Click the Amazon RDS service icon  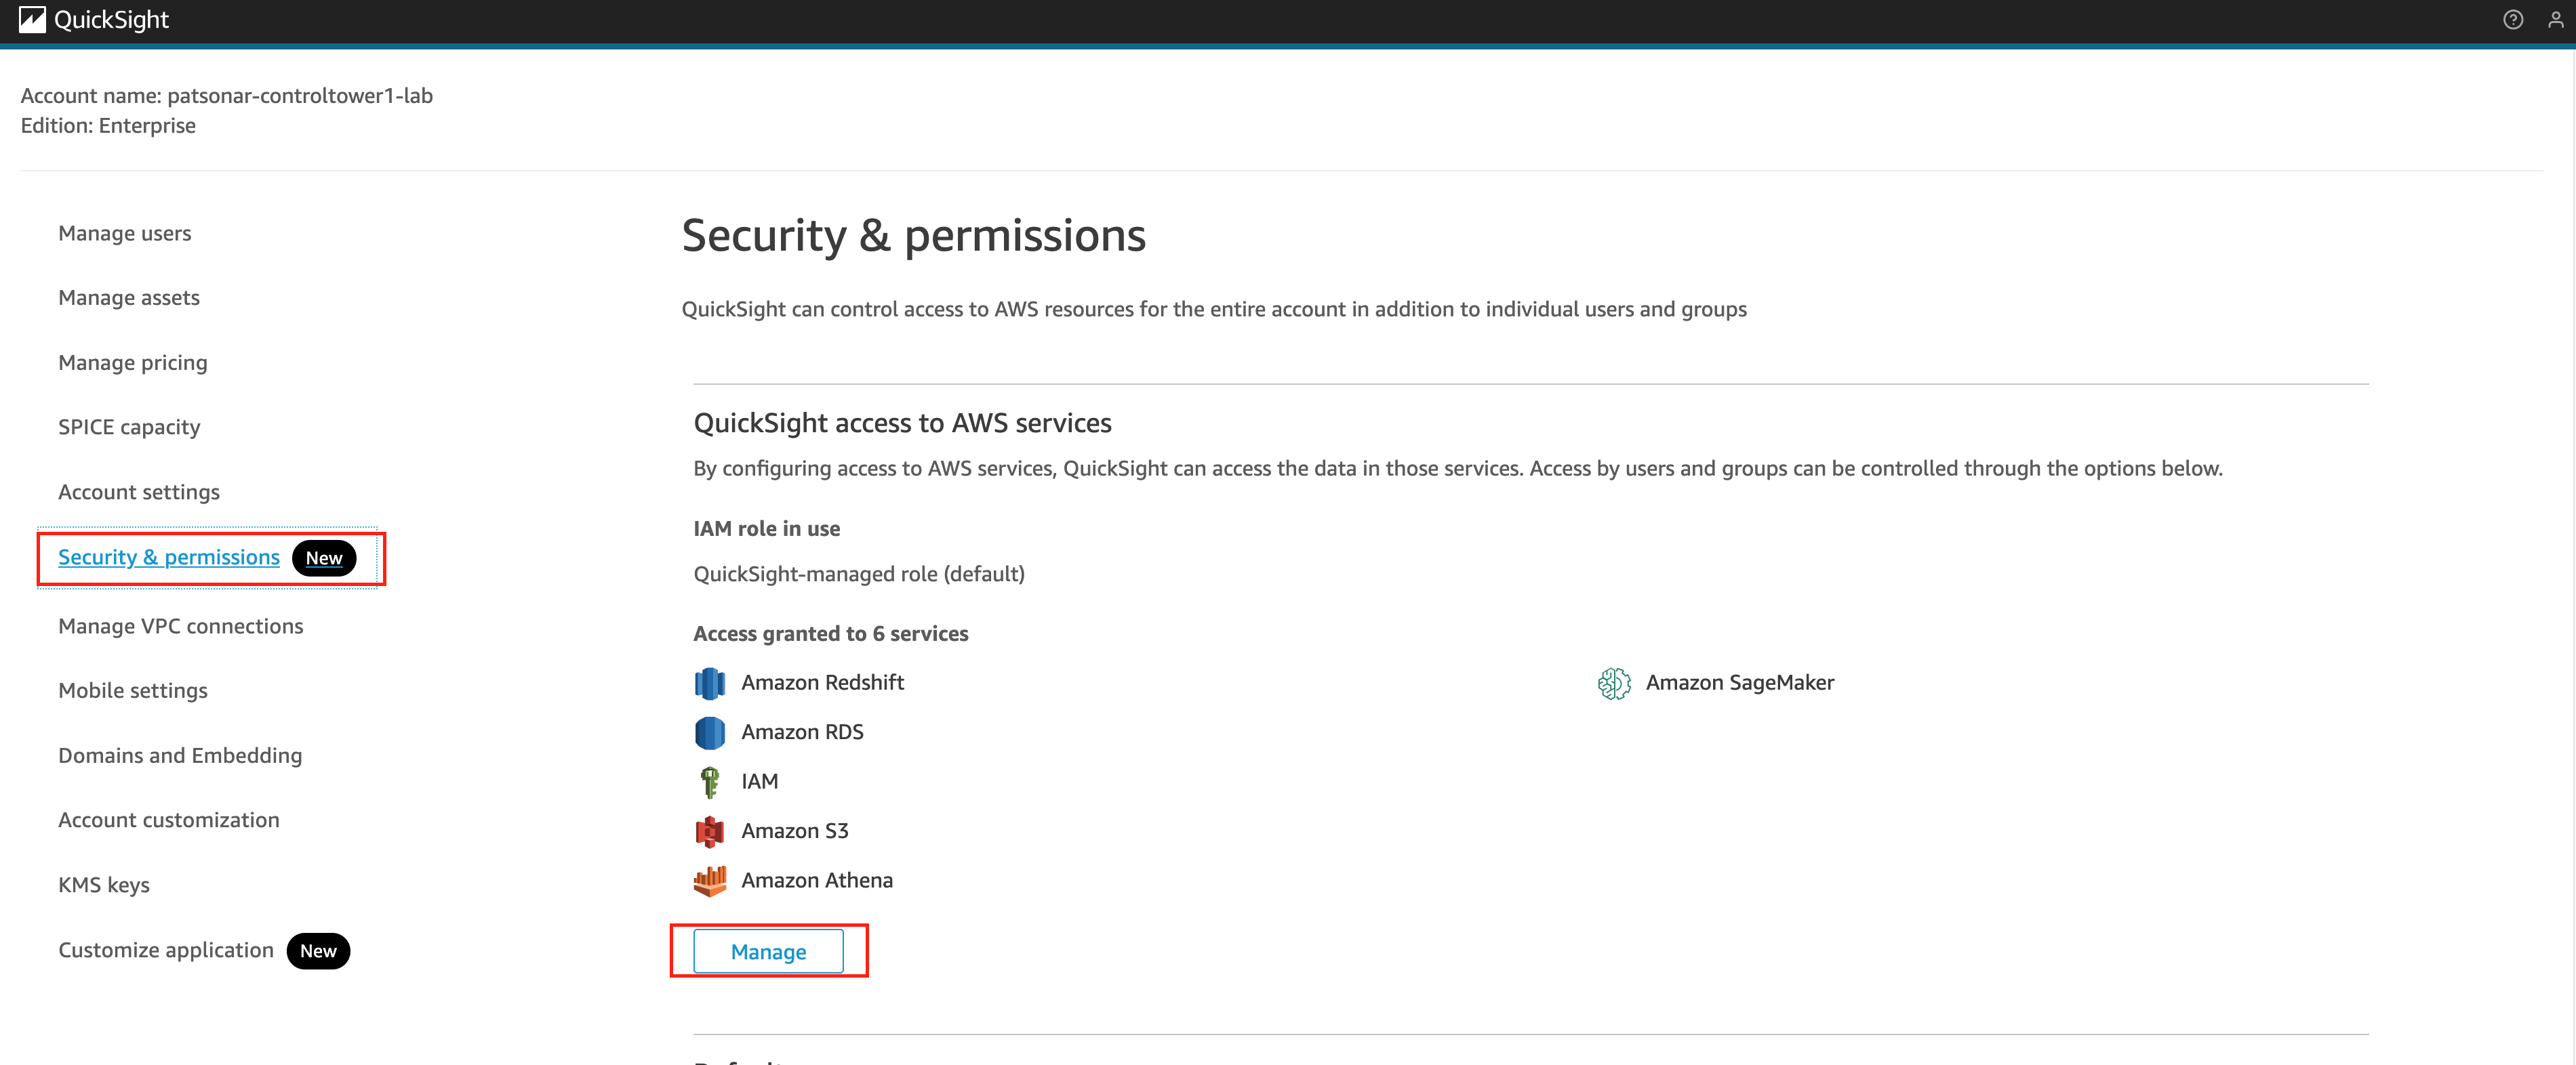[709, 732]
